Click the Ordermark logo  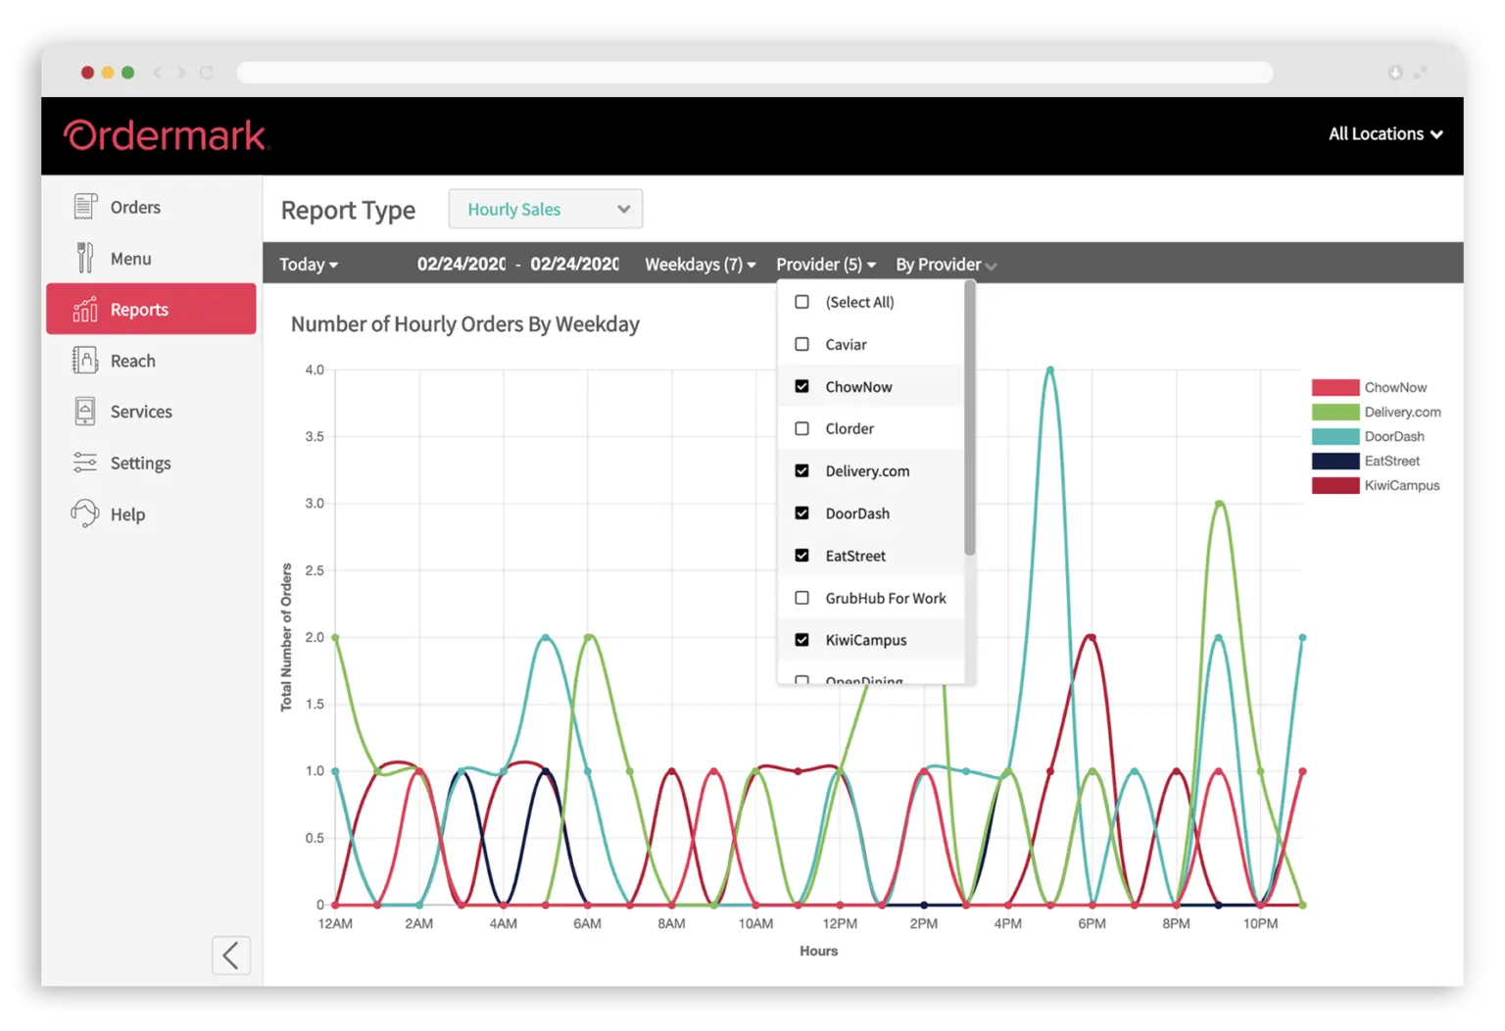pos(165,135)
